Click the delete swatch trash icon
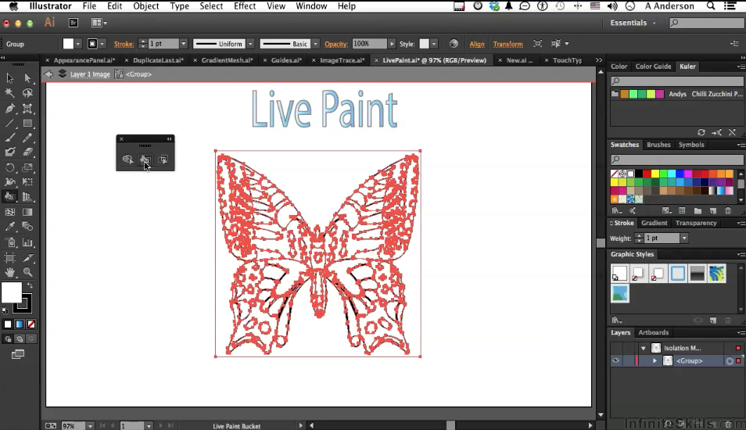The image size is (746, 430). pos(728,211)
